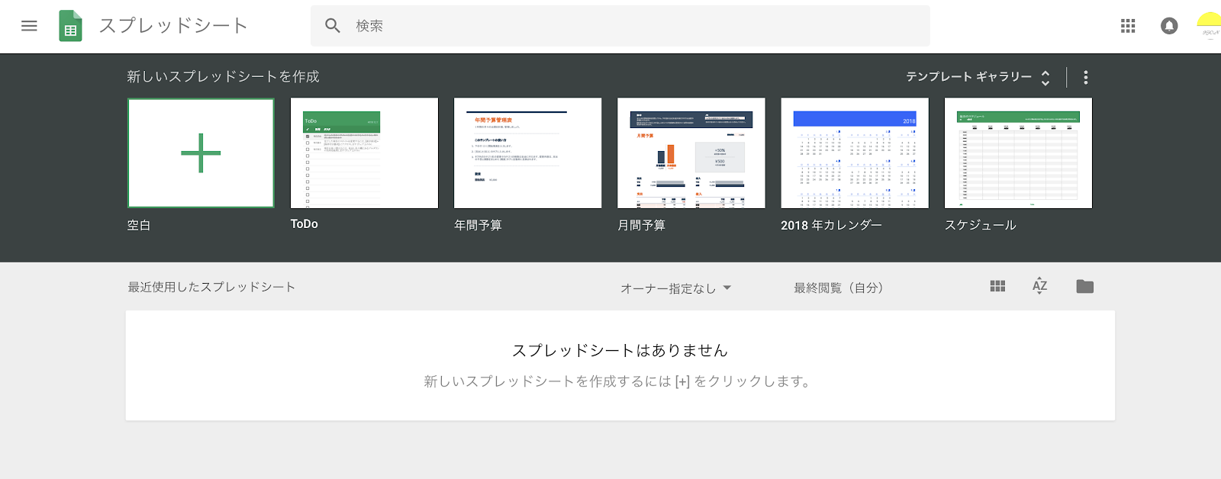The height and width of the screenshot is (479, 1221).
Task: Expand the テンプレート ギャラリー
Action: (978, 77)
